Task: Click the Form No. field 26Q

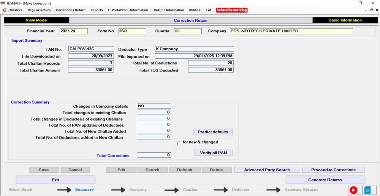Action: [x=132, y=31]
